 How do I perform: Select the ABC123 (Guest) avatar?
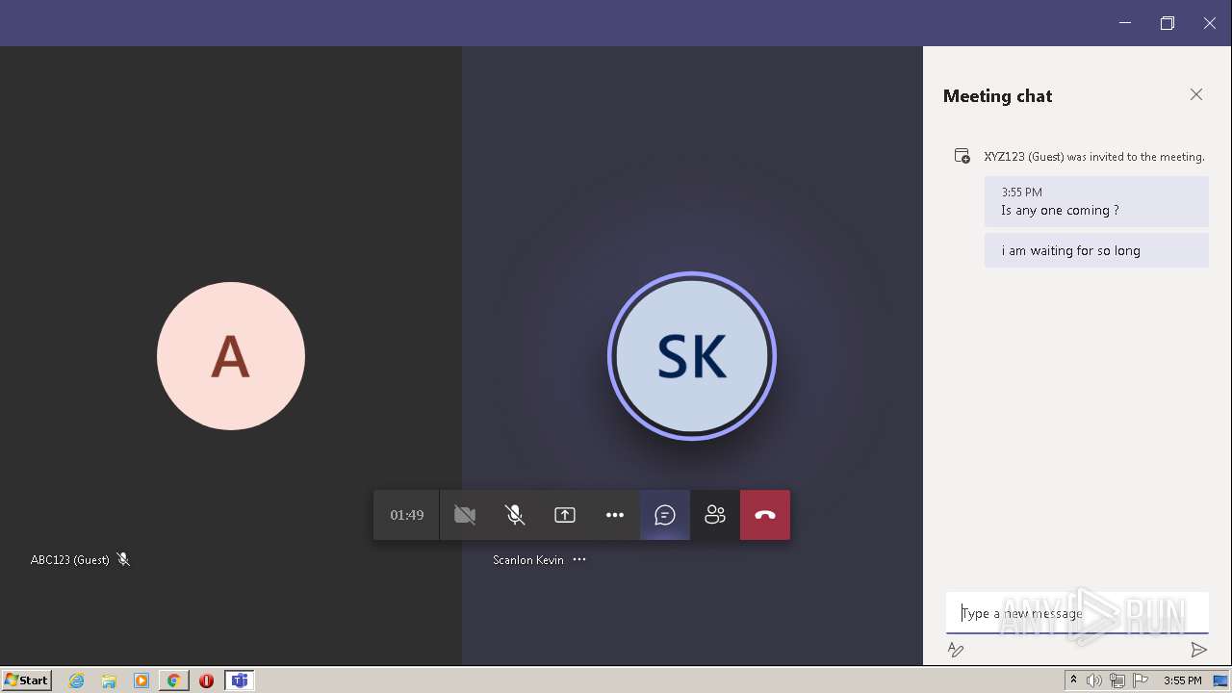(x=231, y=356)
